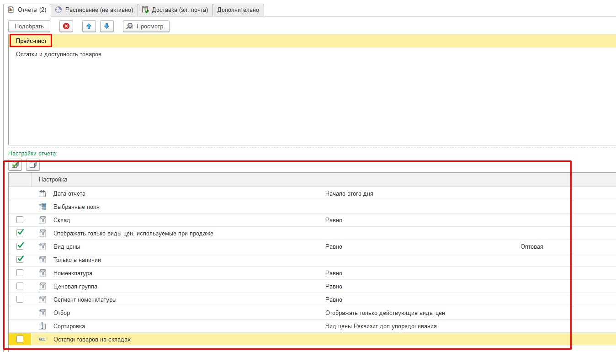
Task: Click the uncheck all settings icon
Action: (x=32, y=165)
